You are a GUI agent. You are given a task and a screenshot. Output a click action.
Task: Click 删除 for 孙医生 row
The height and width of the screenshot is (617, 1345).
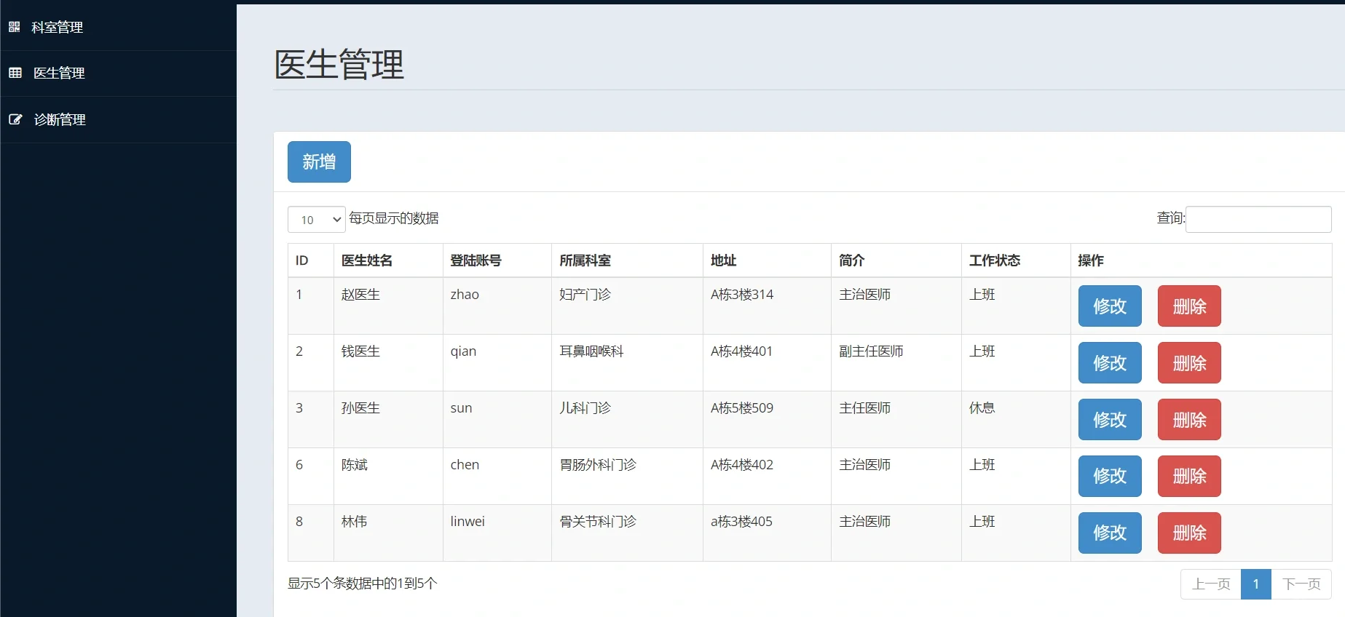(1189, 420)
